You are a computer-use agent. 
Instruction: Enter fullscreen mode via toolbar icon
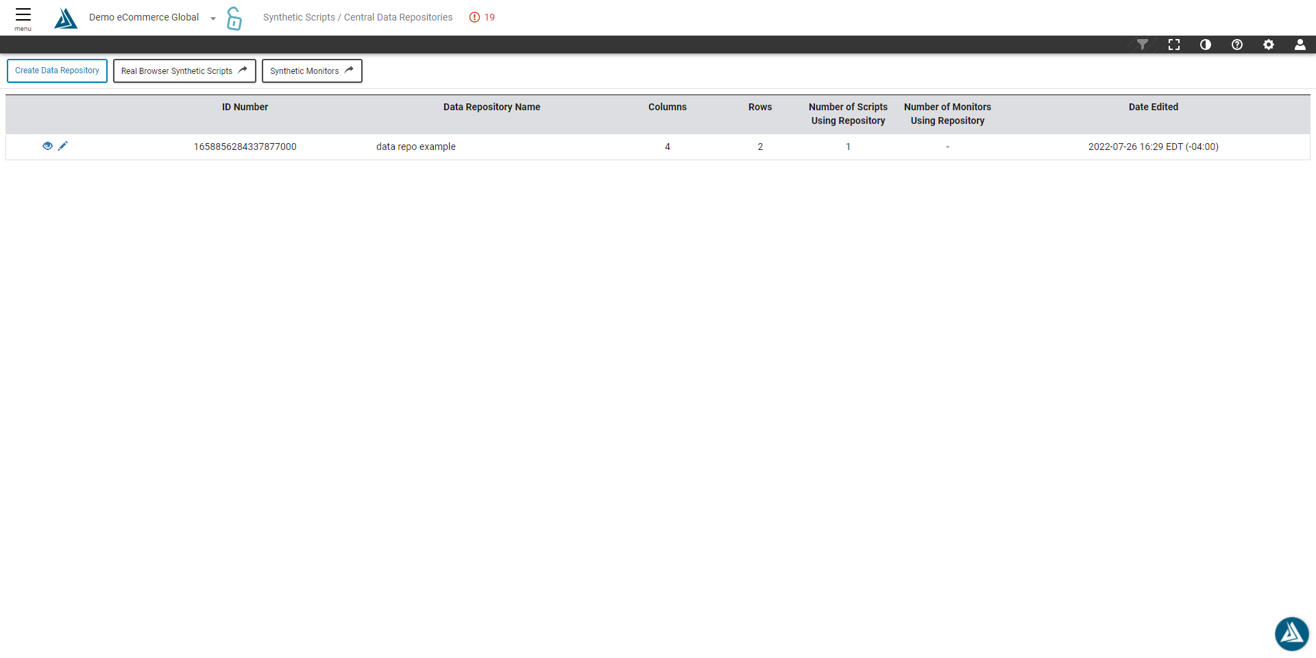(1174, 45)
